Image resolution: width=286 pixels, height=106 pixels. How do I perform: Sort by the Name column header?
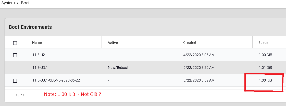(37, 43)
